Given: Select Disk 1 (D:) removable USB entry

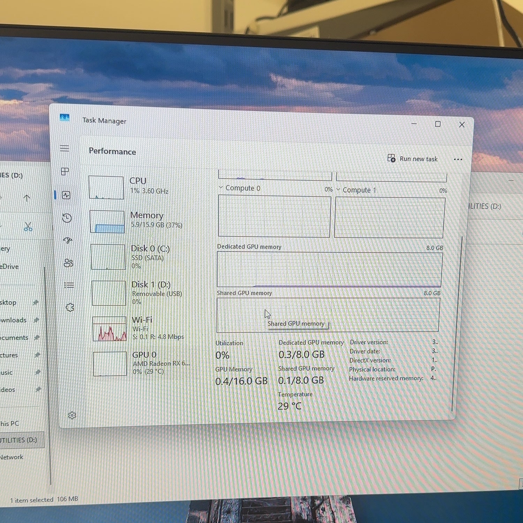Looking at the screenshot, I should 137,293.
